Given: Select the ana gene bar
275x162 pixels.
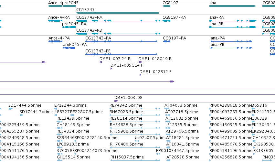Looking at the screenshot, I should click(x=233, y=6).
